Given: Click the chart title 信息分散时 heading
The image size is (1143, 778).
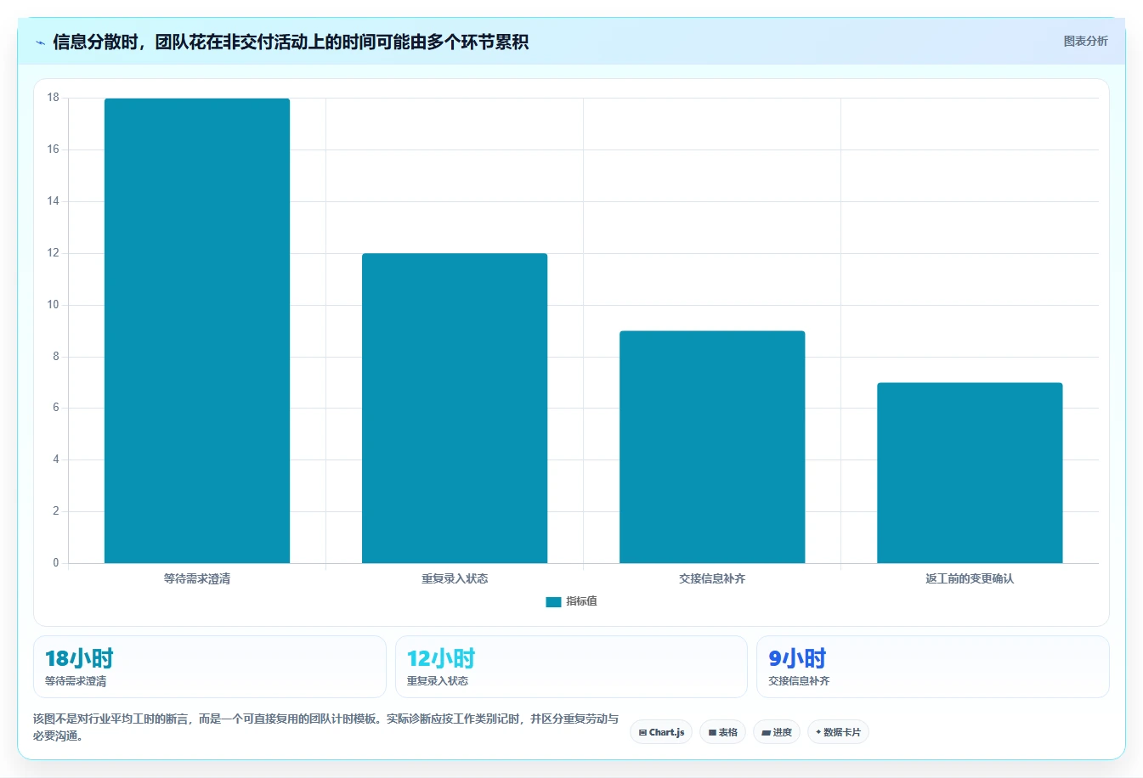Looking at the screenshot, I should tap(291, 42).
